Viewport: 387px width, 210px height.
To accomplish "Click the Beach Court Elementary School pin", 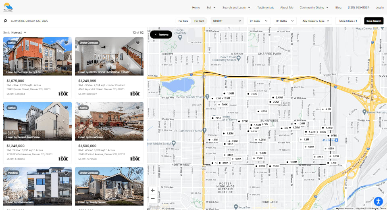I will click(x=238, y=58).
